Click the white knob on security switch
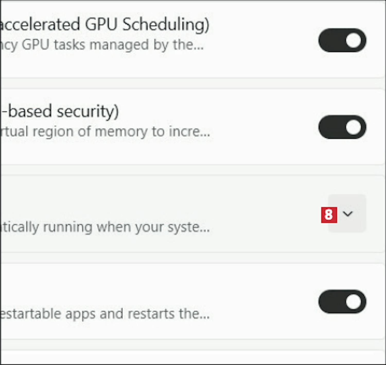 pyautogui.click(x=353, y=127)
